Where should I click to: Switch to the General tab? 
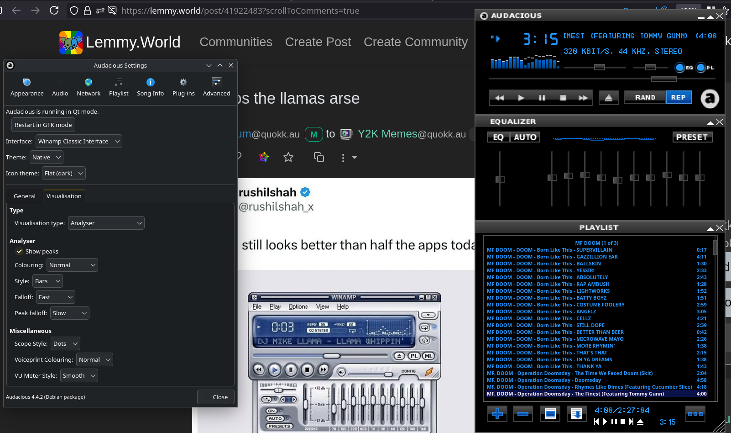(x=25, y=196)
